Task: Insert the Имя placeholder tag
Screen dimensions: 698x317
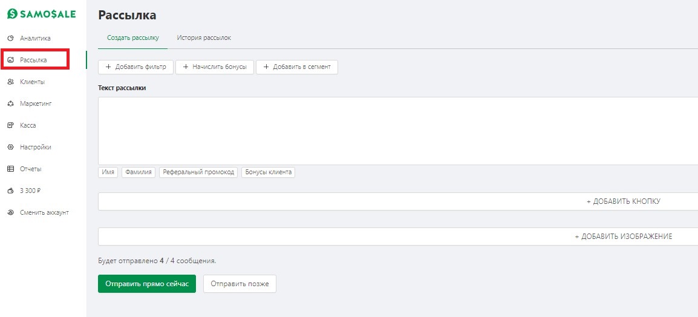Action: click(x=108, y=172)
